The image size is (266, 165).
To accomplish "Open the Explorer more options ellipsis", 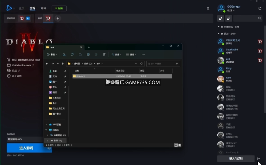I will click(x=143, y=55).
